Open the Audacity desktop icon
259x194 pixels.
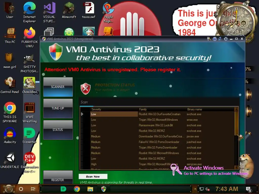click(10, 136)
